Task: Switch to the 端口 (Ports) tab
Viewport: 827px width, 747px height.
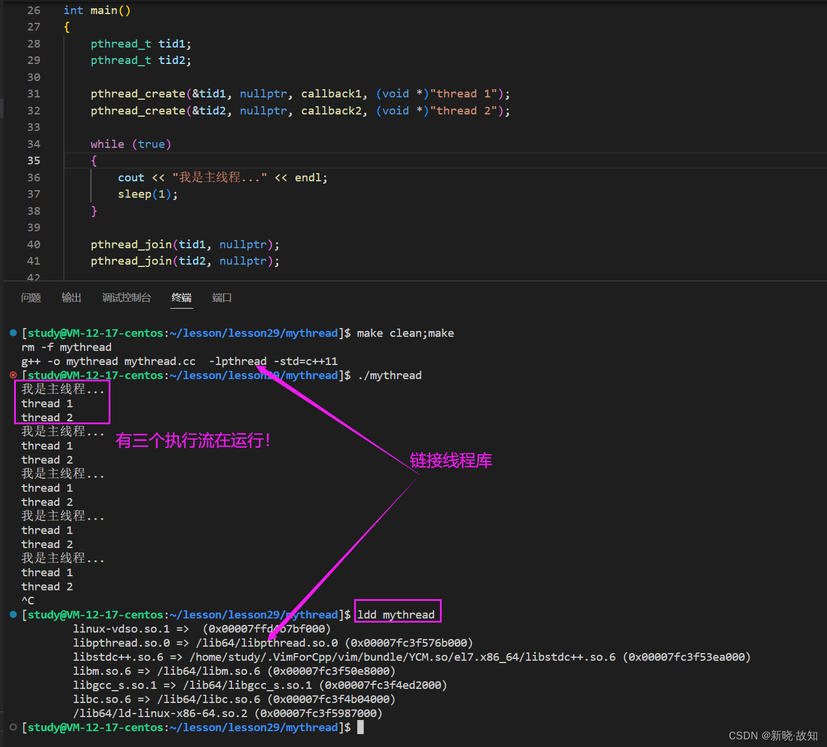Action: pos(221,298)
